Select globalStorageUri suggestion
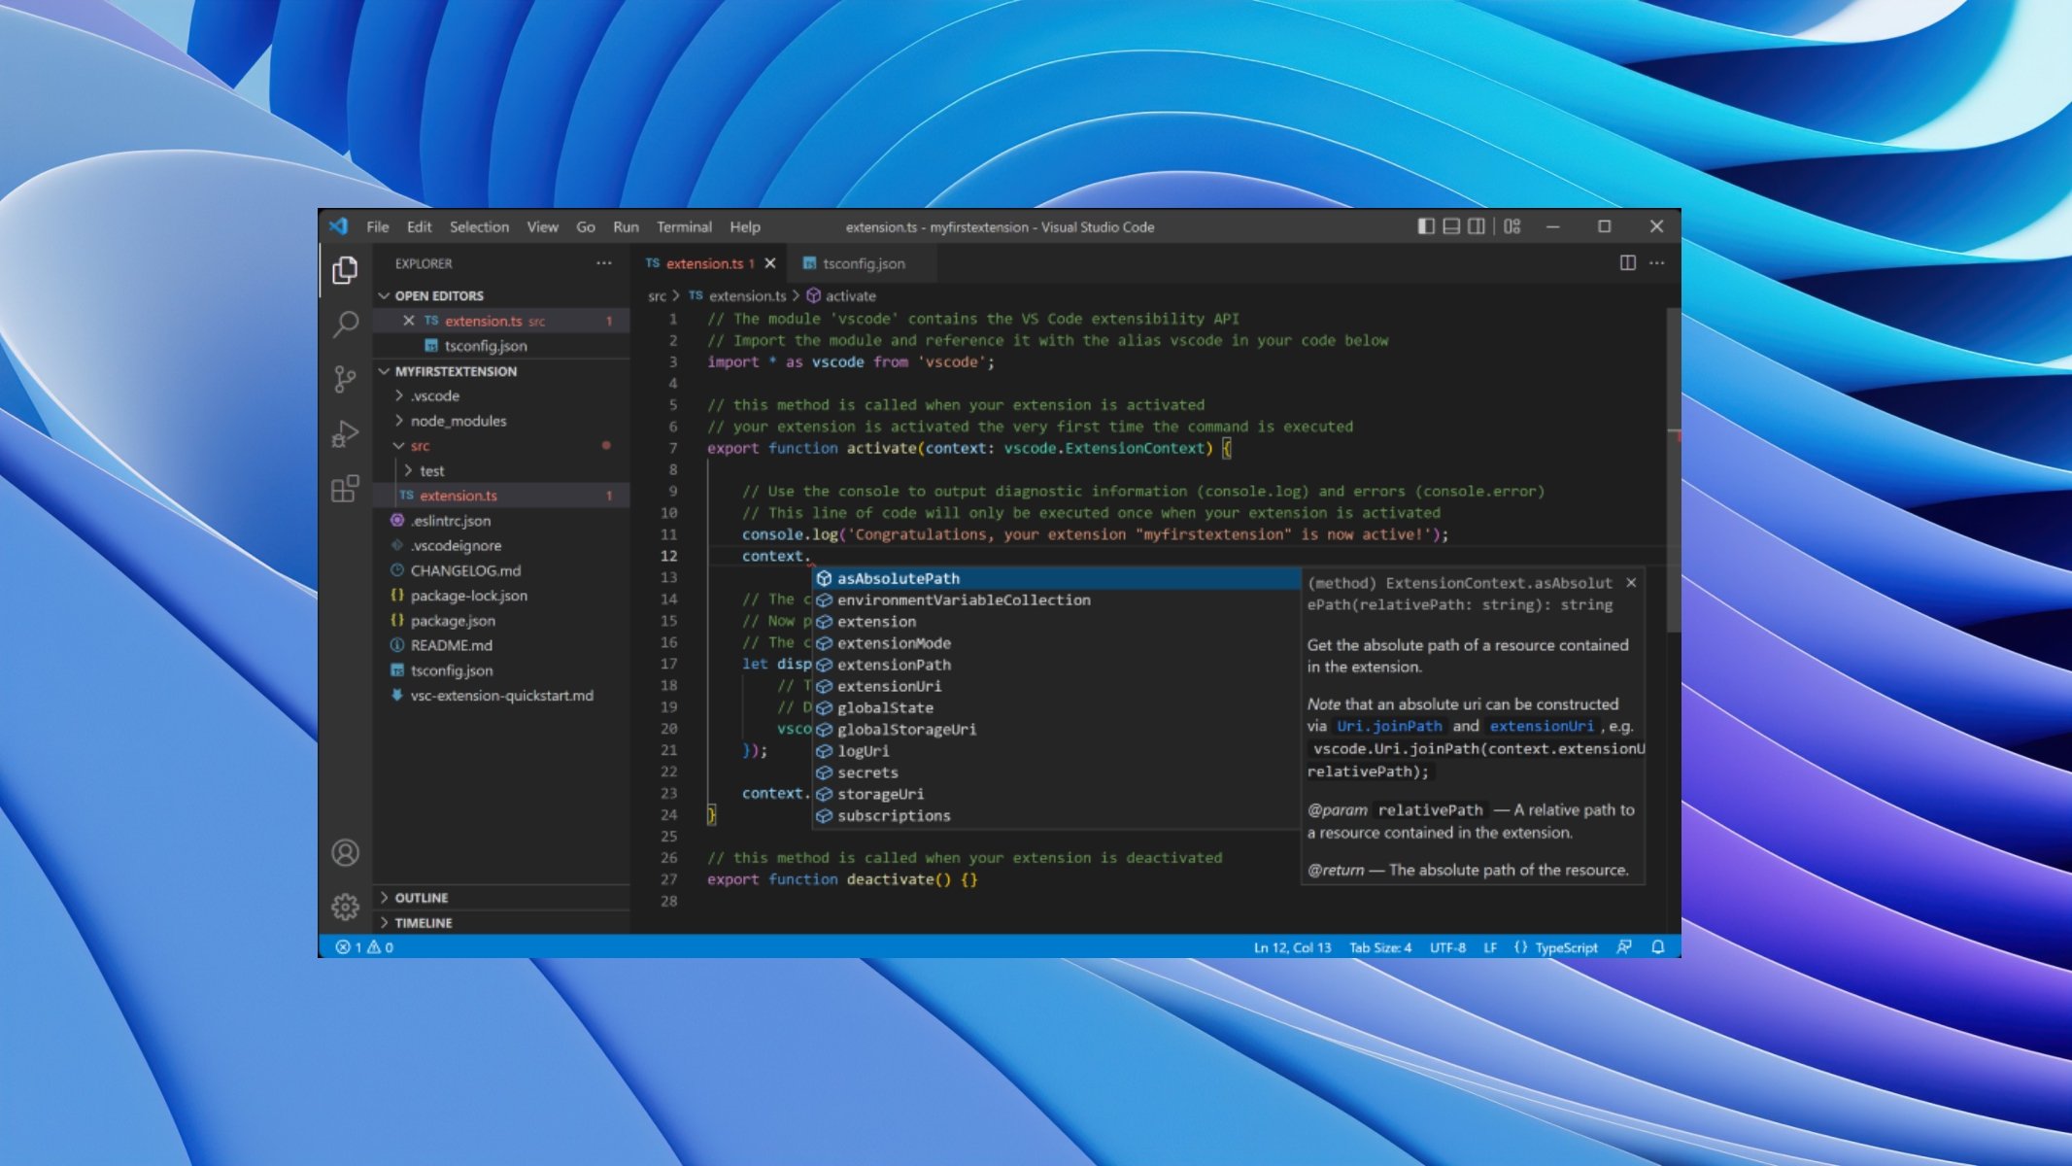The image size is (2072, 1166). pyautogui.click(x=1056, y=730)
